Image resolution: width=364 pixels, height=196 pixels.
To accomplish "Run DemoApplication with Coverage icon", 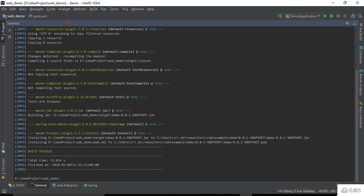I will (x=338, y=16).
